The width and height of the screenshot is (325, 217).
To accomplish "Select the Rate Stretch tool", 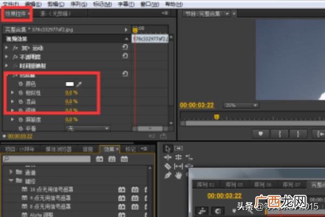I will pos(189,158).
